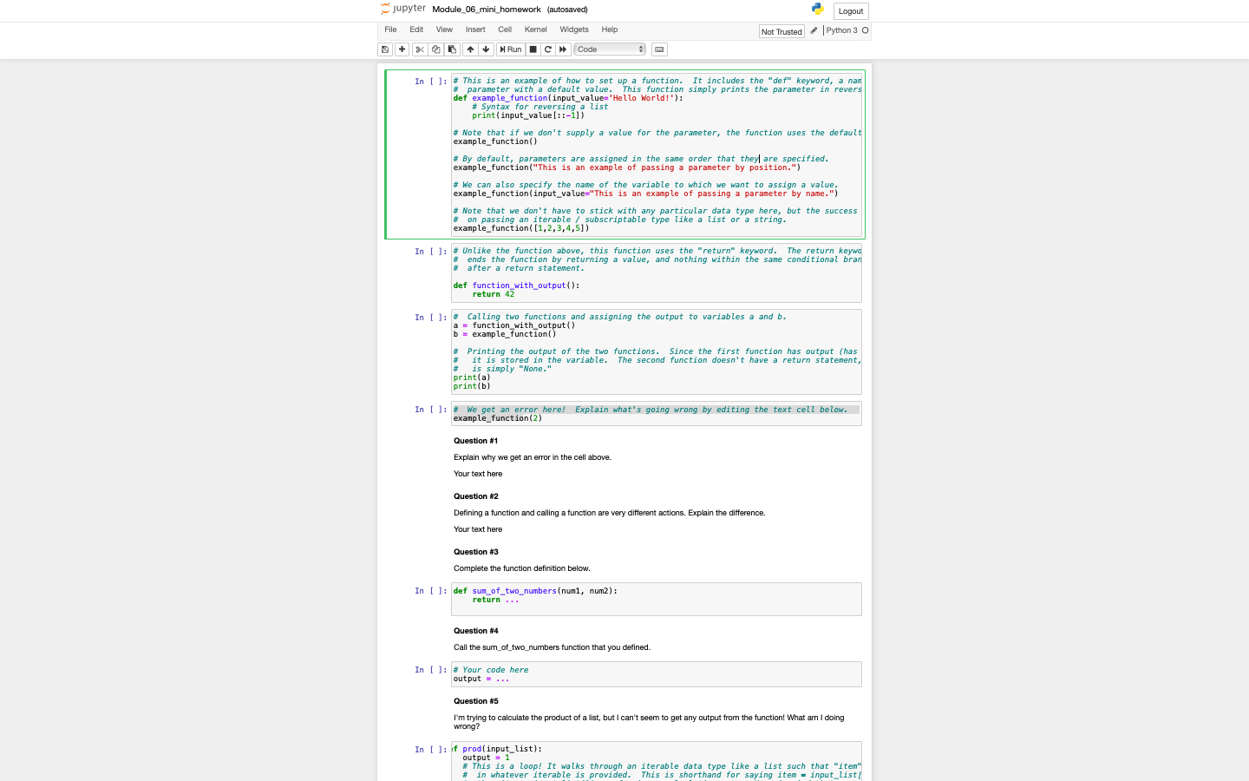Viewport: 1249px width, 781px height.
Task: Click the Not Trusted notebook indicator
Action: click(781, 31)
